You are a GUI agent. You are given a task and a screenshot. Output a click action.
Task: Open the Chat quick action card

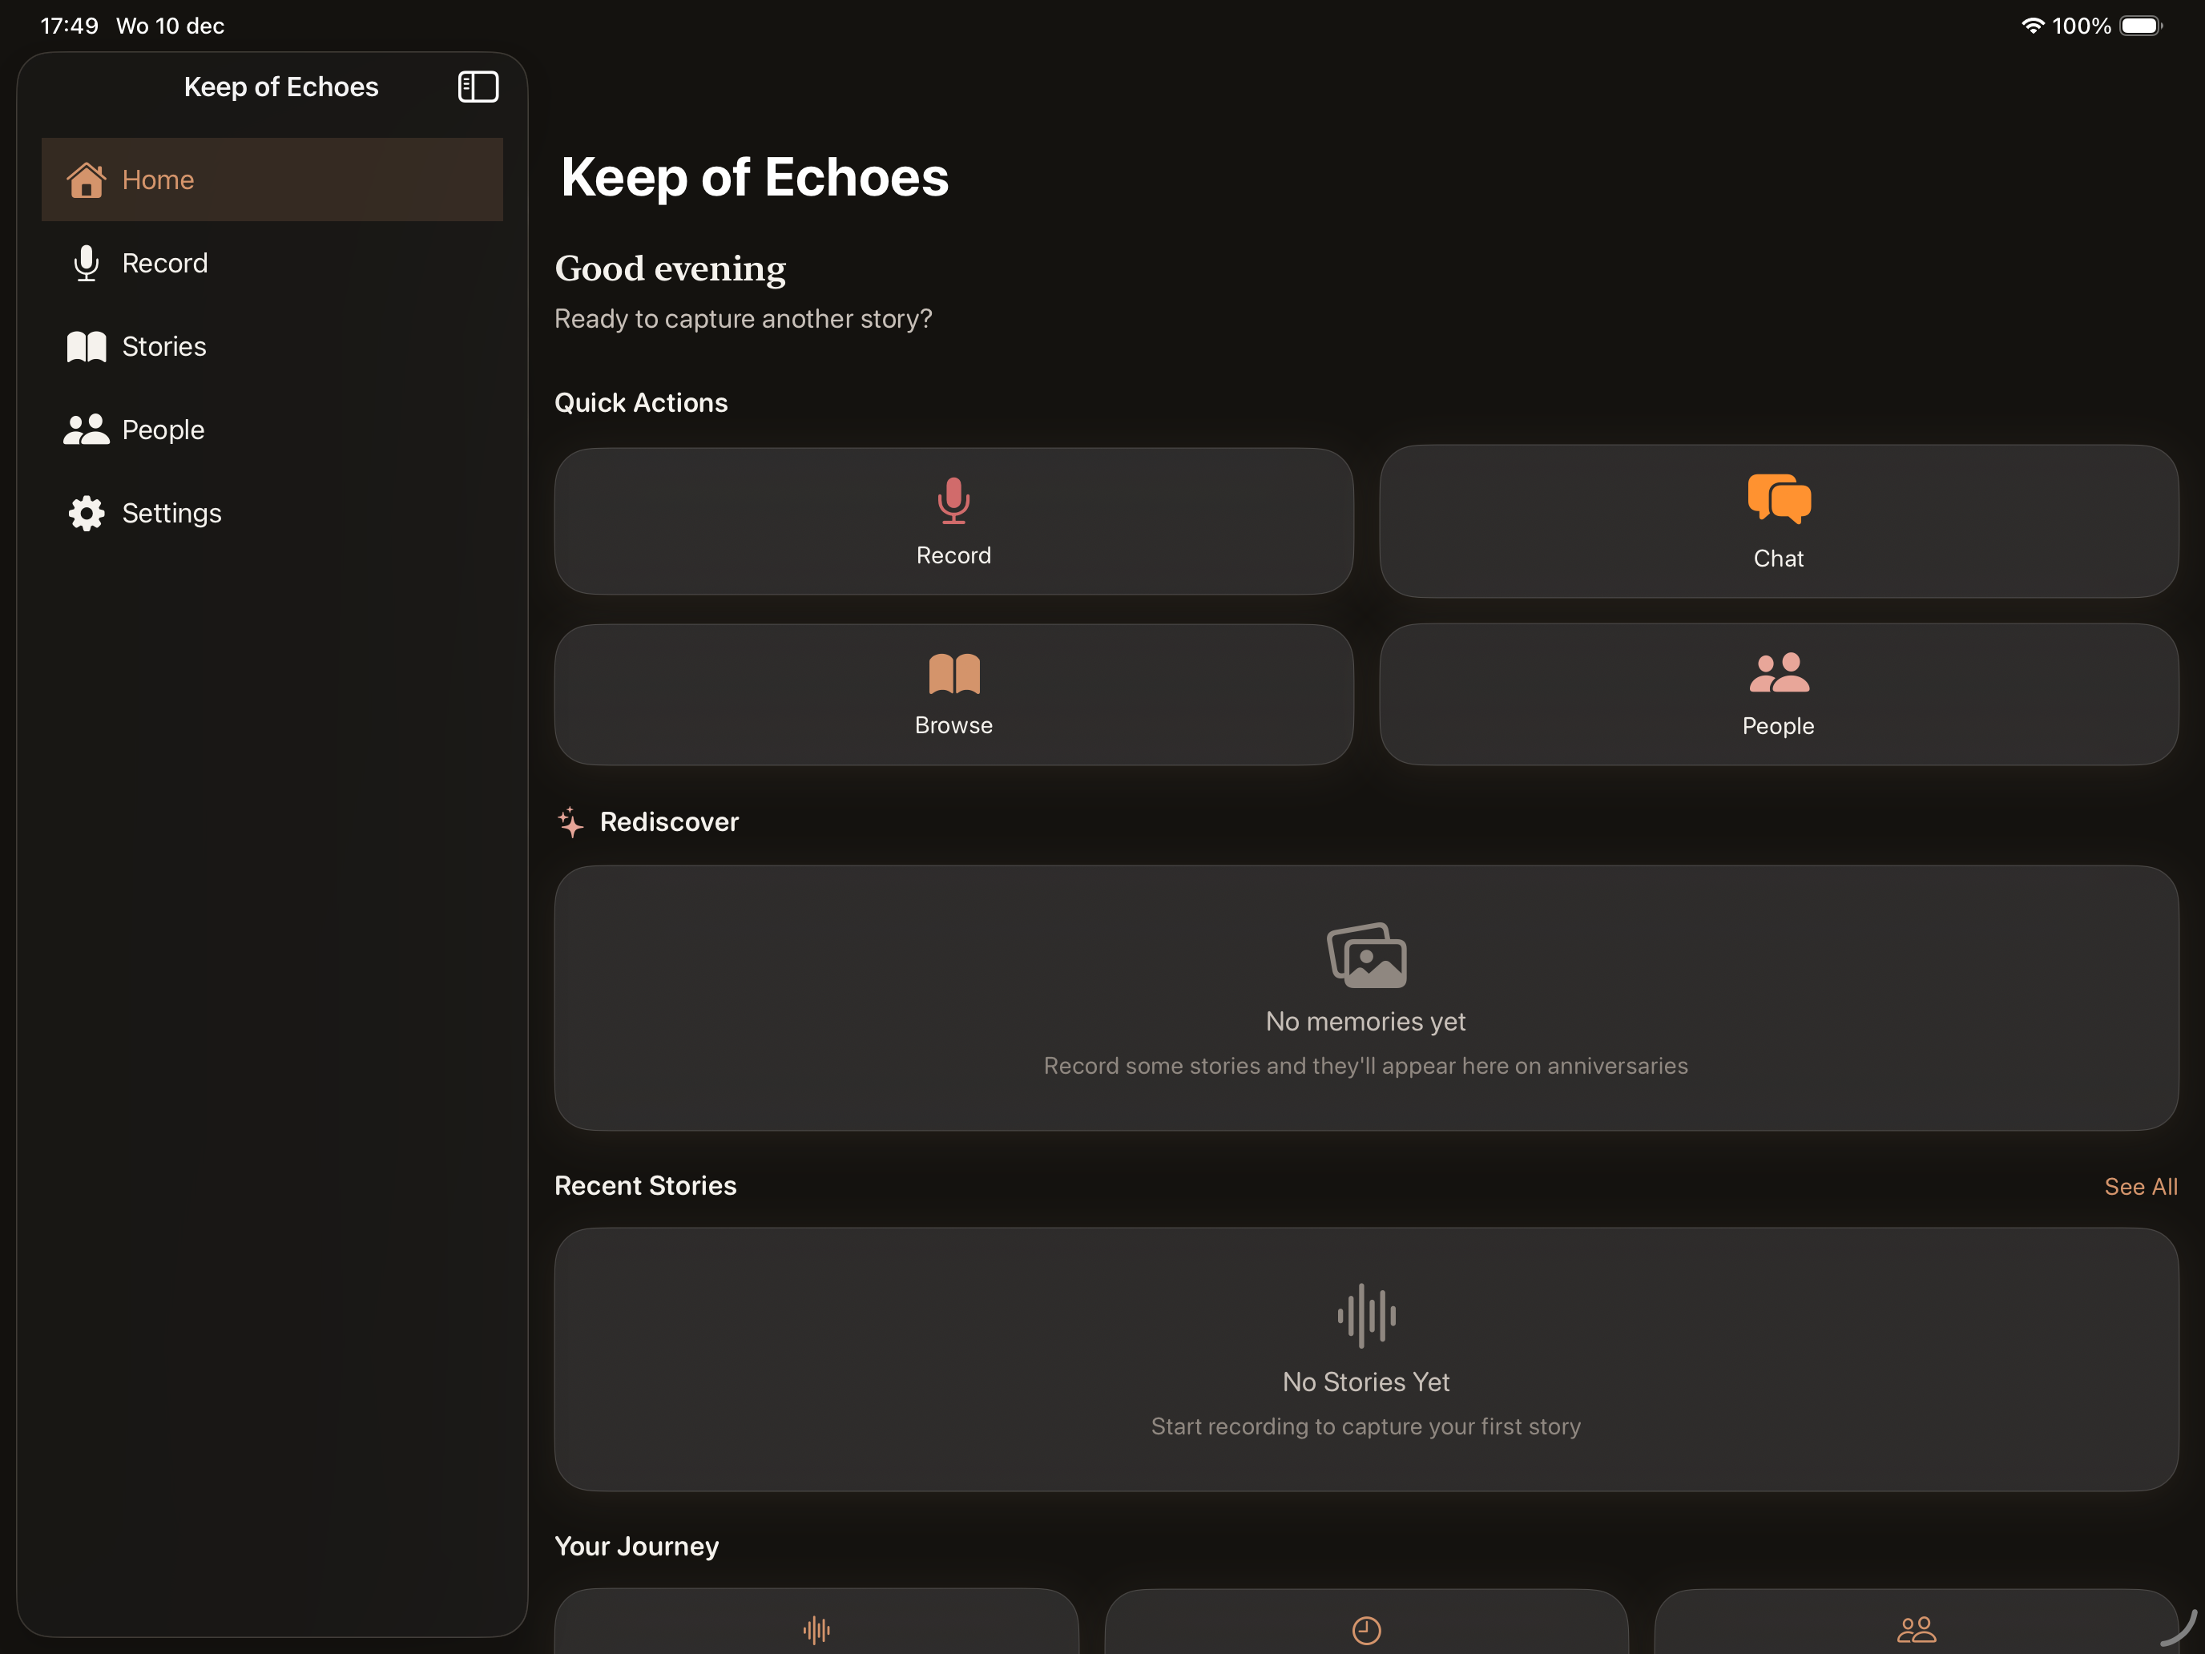[1779, 522]
